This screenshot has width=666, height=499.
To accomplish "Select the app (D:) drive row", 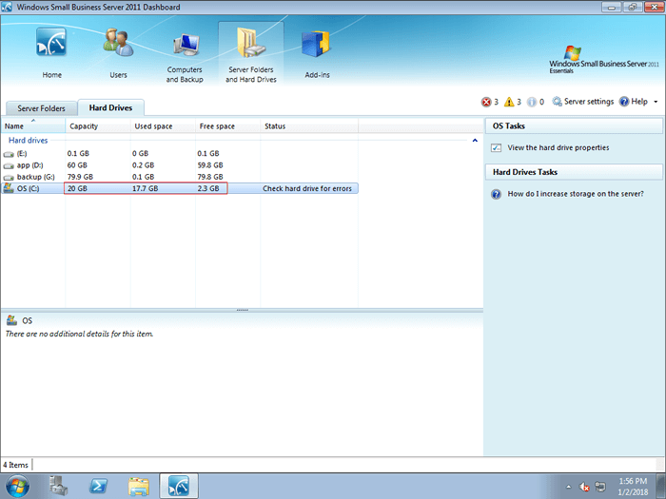I will (x=179, y=165).
